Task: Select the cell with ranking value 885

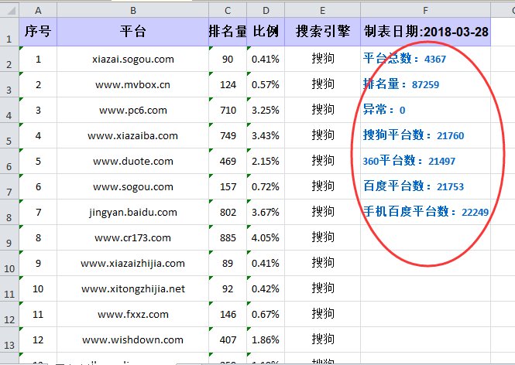Action: coord(228,237)
